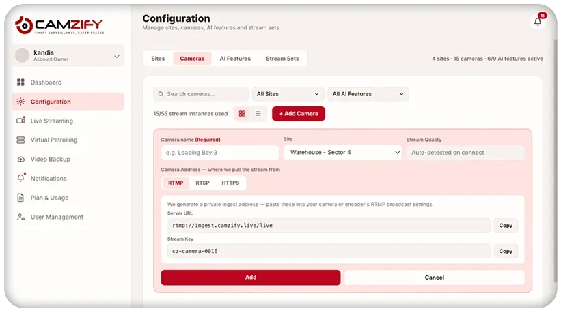The image size is (561, 315).
Task: Click the Plan & Usage document icon
Action: 20,198
